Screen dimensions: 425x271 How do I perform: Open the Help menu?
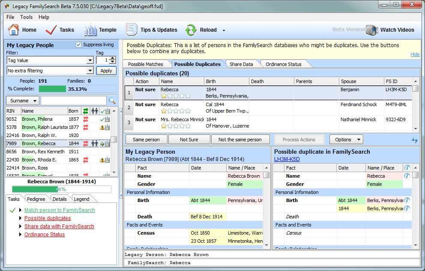pos(44,17)
